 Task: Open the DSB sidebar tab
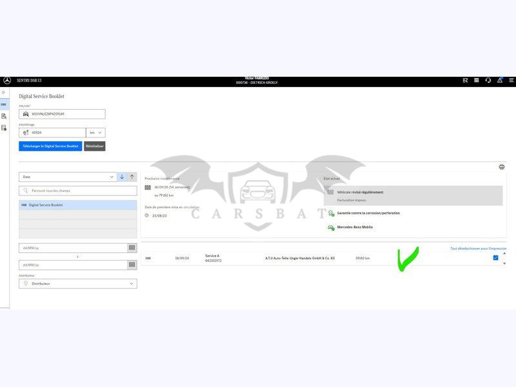coord(3,104)
